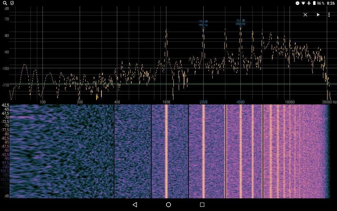Tap the 96 % battery percentage text
The image size is (337, 211).
(x=321, y=3)
